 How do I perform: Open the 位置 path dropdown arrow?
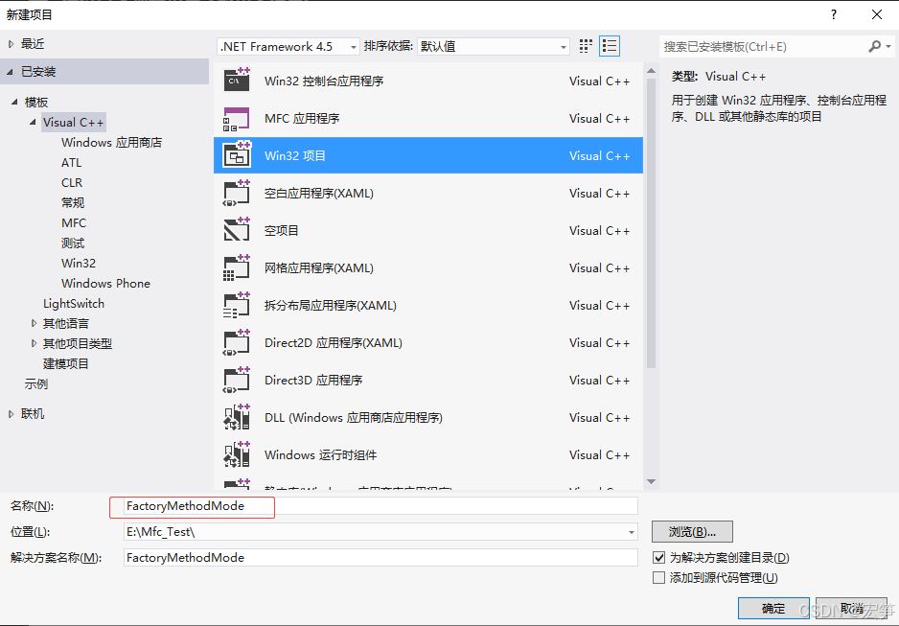pyautogui.click(x=632, y=532)
